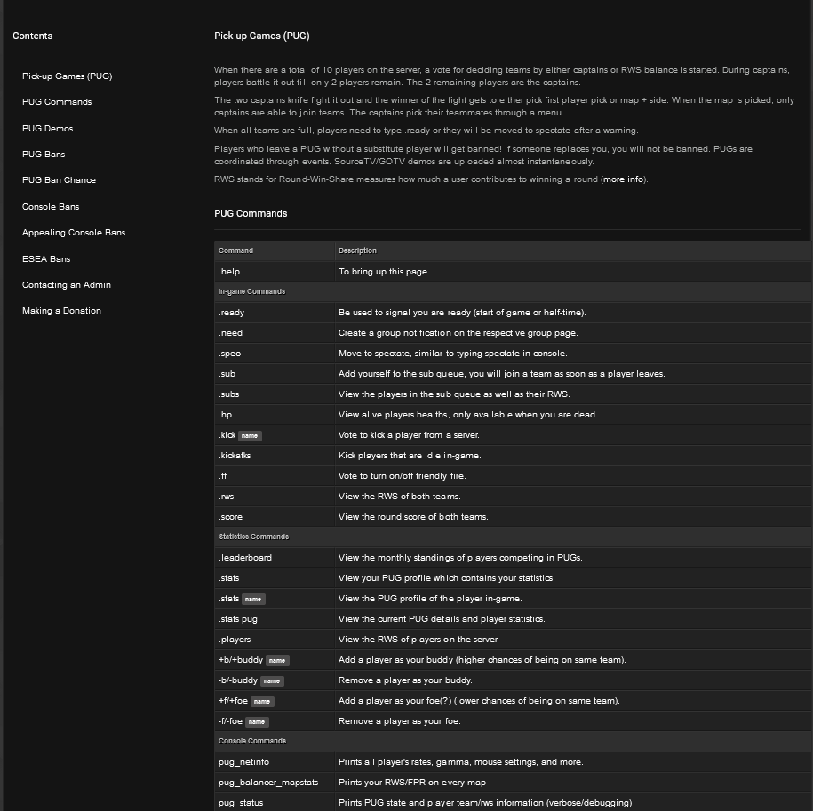Go to PUG Demos in the sidebar

(48, 129)
